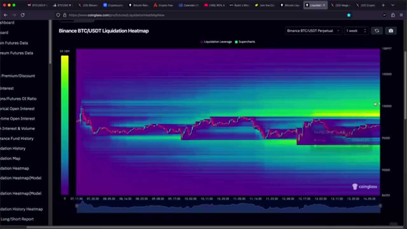Switch to the Crypto Fear browser tab
407x229 pixels.
pyautogui.click(x=163, y=5)
